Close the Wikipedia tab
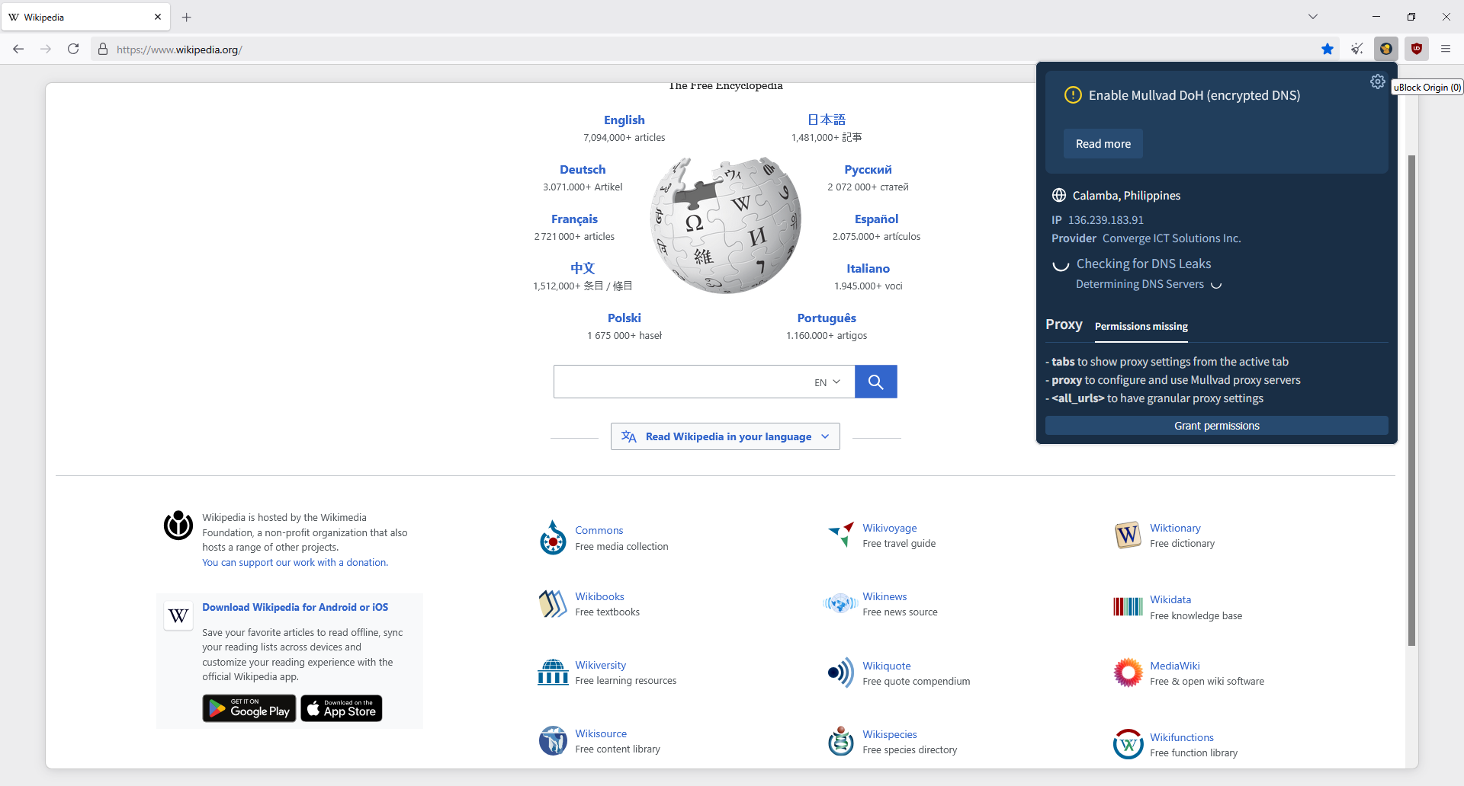 (x=158, y=17)
